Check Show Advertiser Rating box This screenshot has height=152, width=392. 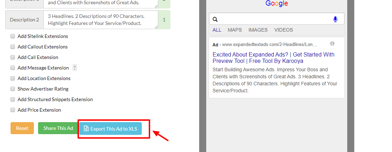tap(13, 89)
